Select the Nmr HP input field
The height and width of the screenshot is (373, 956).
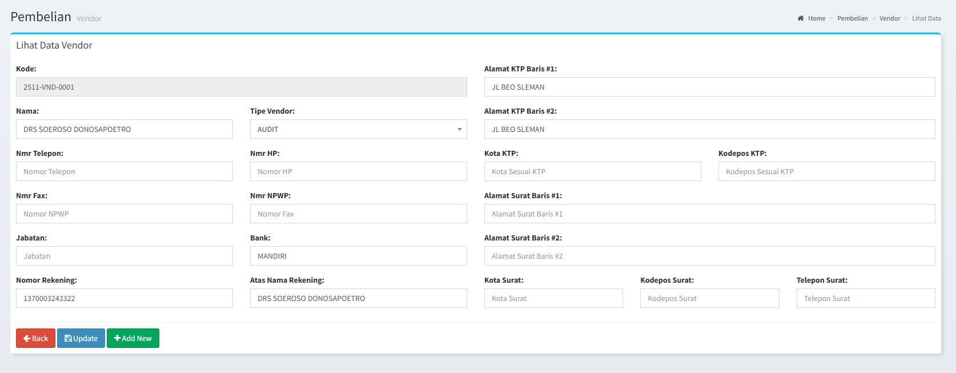pos(358,171)
